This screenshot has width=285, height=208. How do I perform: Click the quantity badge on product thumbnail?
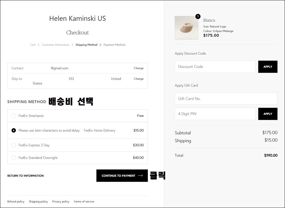[x=198, y=17]
